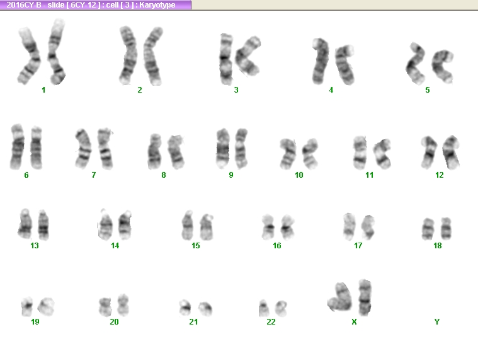
Task: Click the karyotype title tab '2016CY-B - slide [6CY-12]'
Action: click(96, 5)
